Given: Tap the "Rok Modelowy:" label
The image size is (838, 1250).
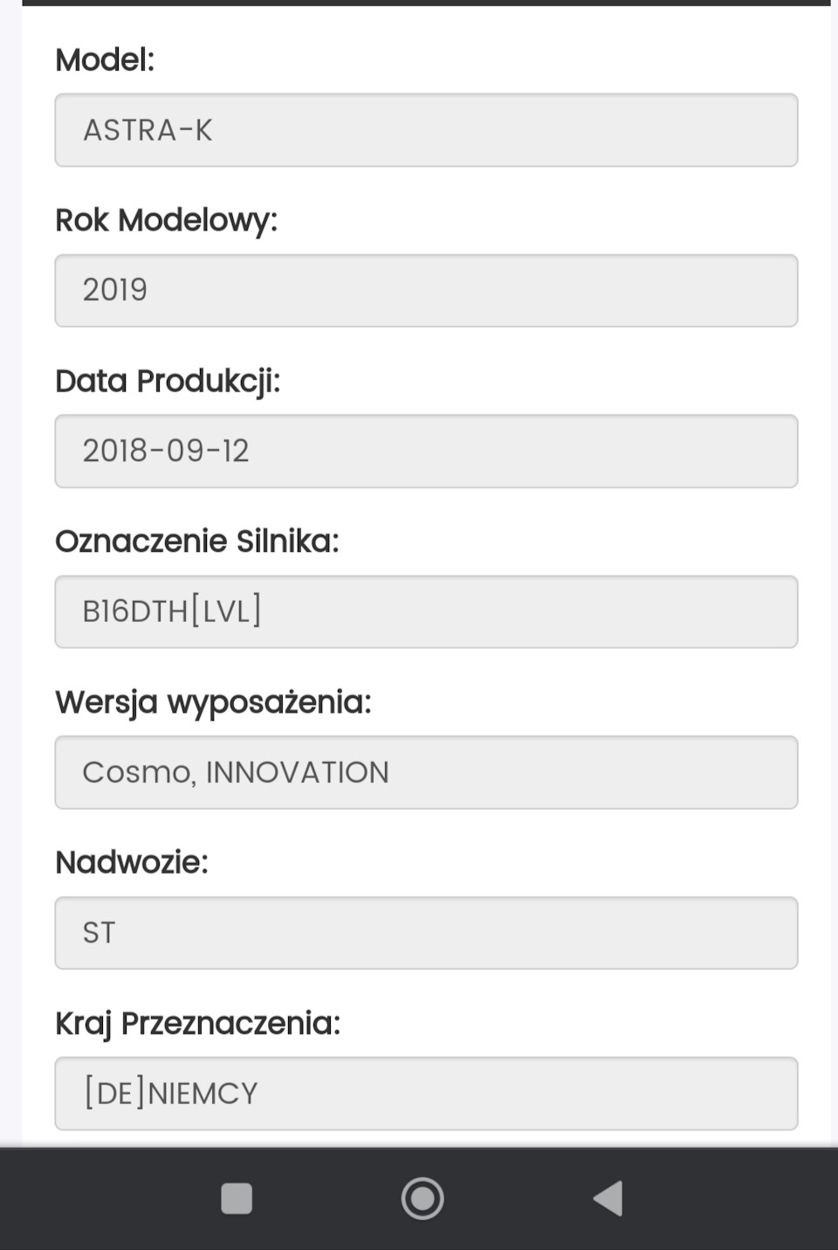Looking at the screenshot, I should tap(166, 220).
